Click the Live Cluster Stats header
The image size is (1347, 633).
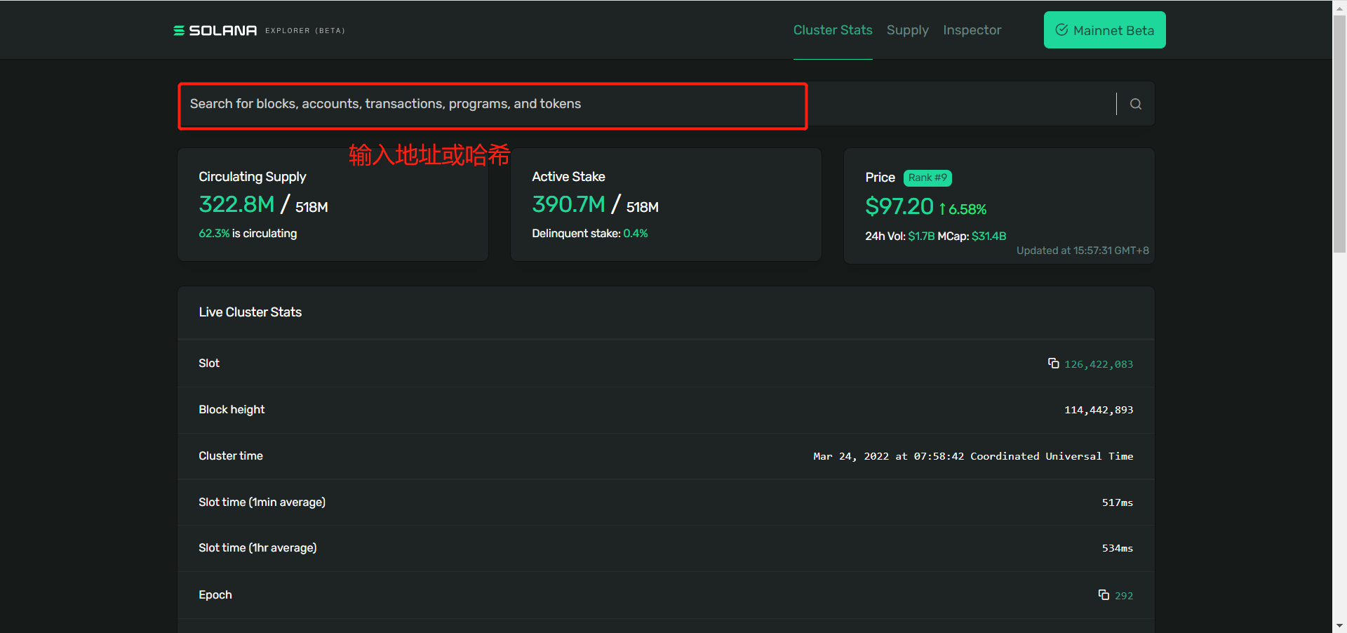click(250, 312)
